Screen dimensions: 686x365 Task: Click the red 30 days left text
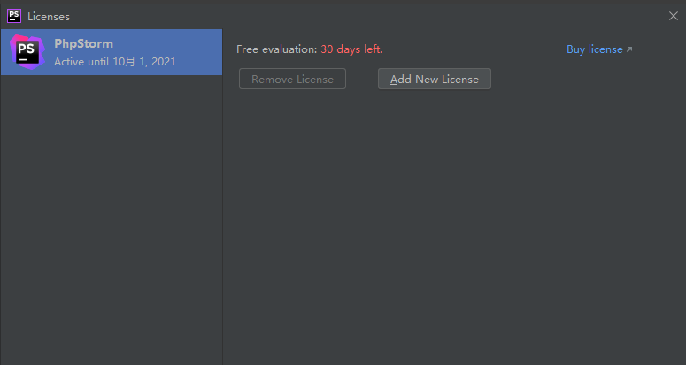point(351,49)
